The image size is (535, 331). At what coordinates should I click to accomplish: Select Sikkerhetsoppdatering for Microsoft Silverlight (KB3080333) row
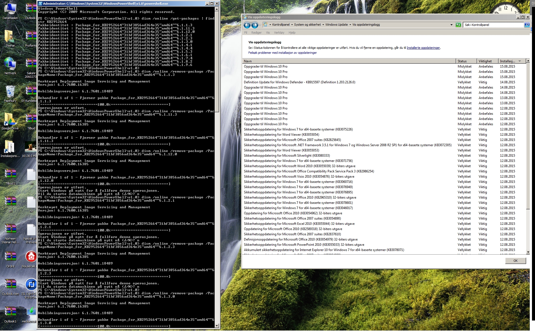coord(384,156)
